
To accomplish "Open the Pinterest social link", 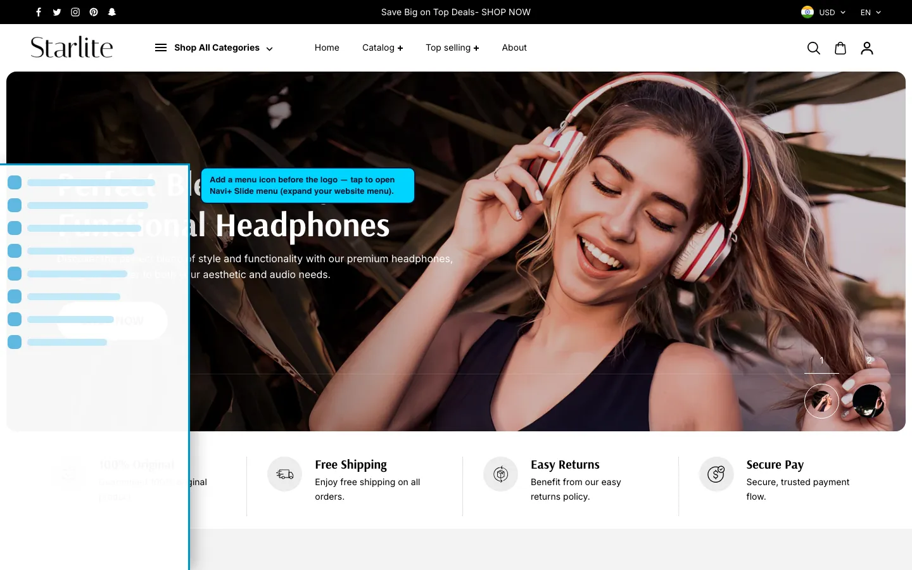I will [x=94, y=12].
